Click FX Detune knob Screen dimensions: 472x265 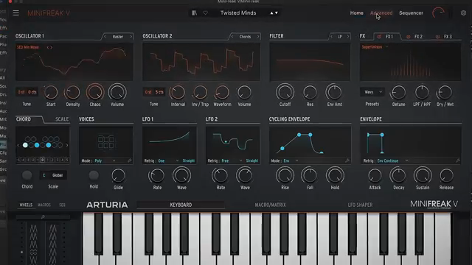[x=398, y=92]
